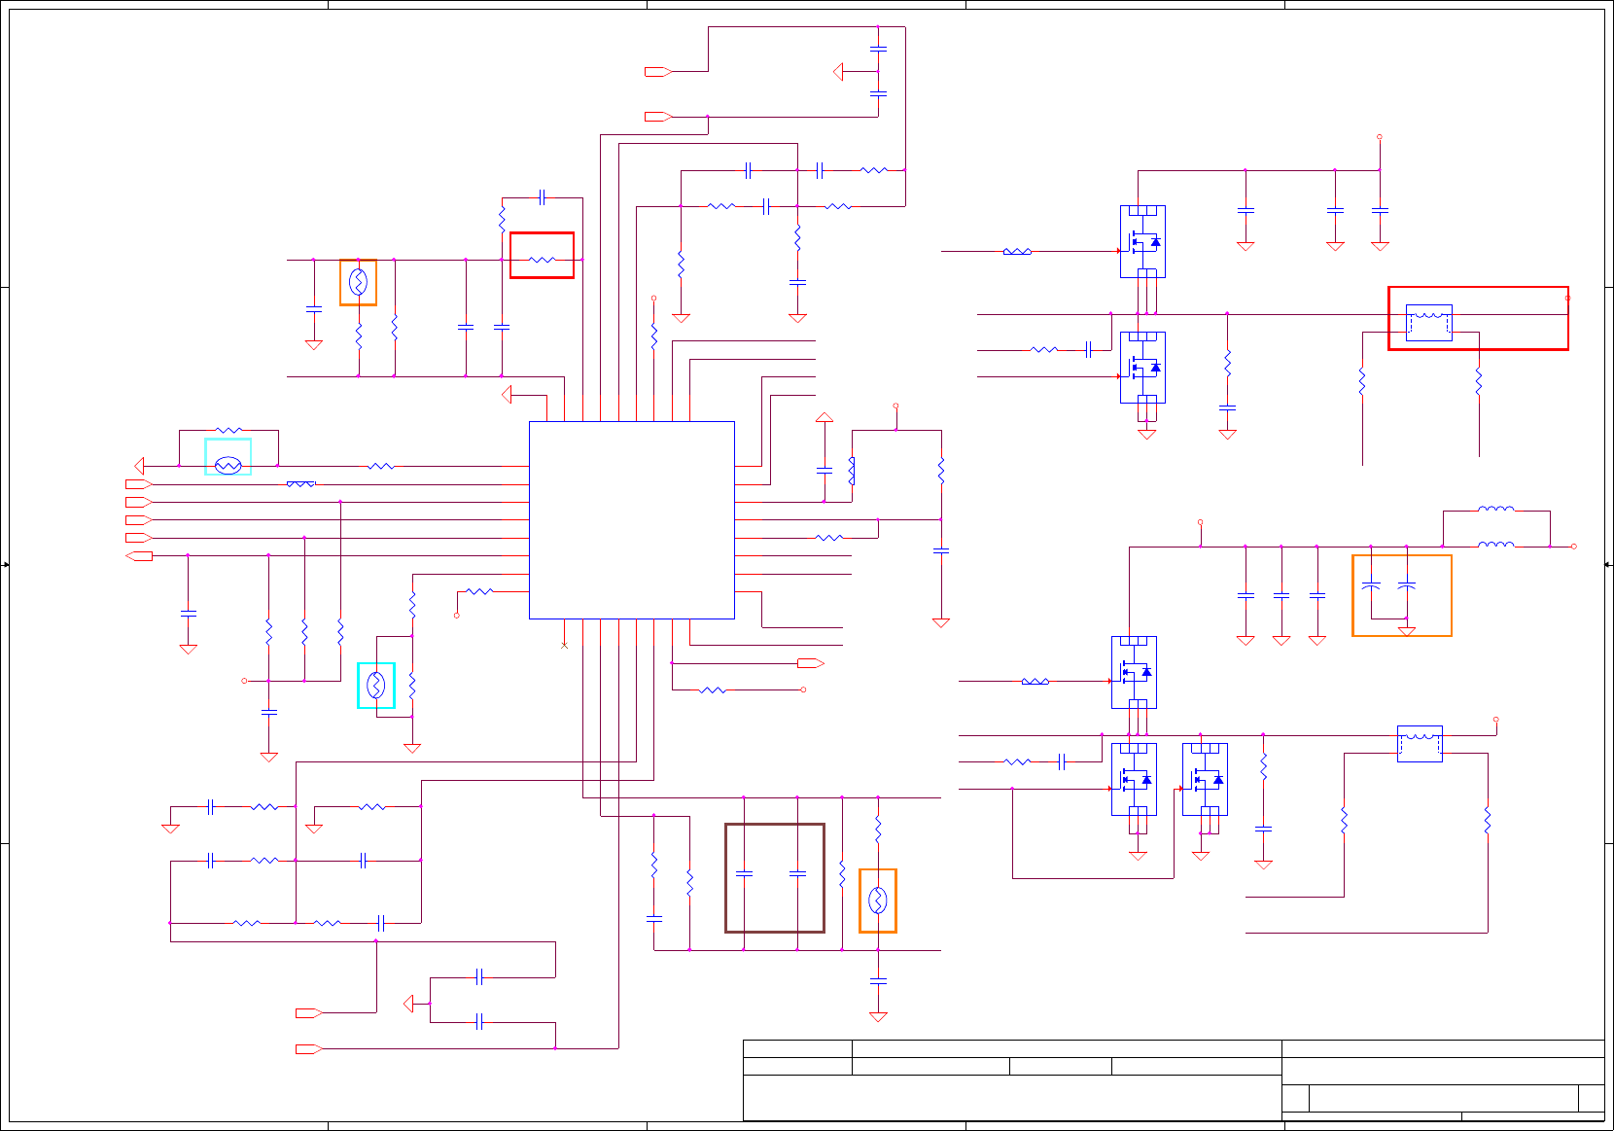Select the inductor symbol inside the wide red box

point(1429,323)
